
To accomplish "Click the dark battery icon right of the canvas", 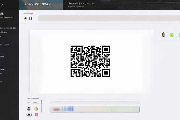I will pyautogui.click(x=163, y=35).
